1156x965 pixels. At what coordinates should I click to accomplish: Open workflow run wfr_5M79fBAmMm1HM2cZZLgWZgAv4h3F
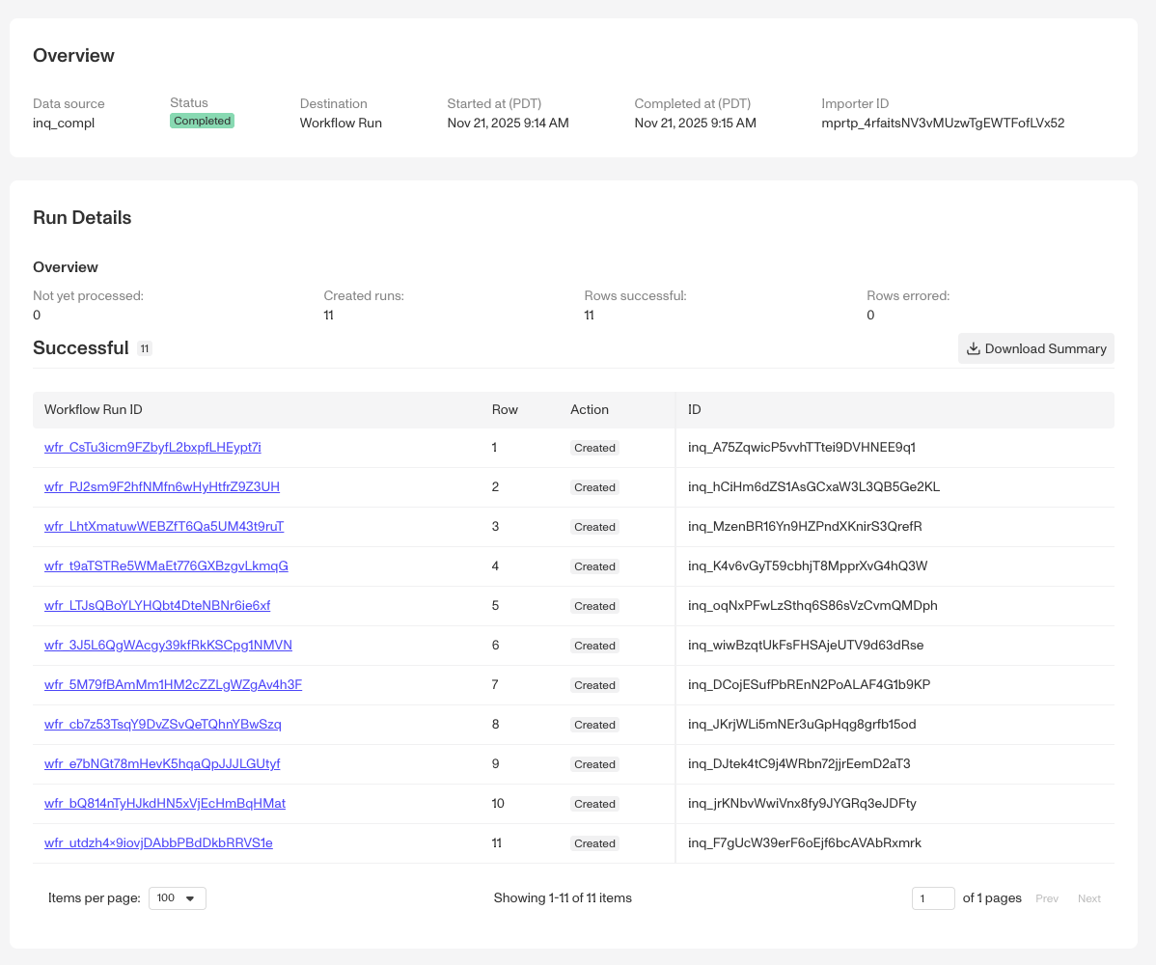point(173,685)
